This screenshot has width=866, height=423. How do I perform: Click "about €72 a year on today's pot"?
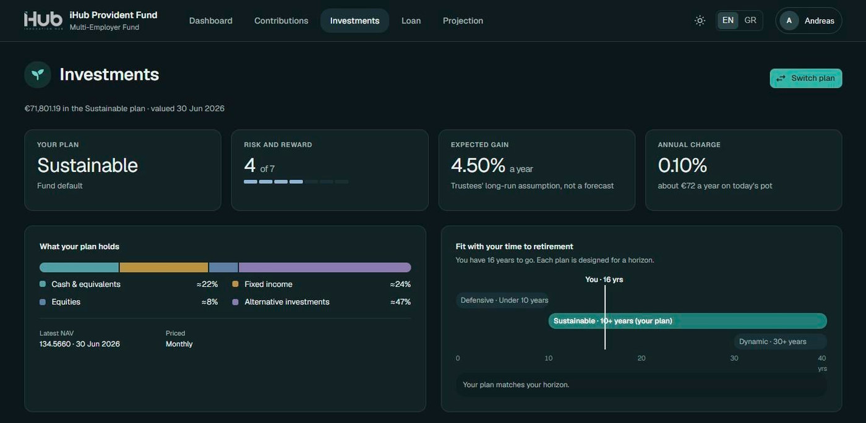click(715, 186)
